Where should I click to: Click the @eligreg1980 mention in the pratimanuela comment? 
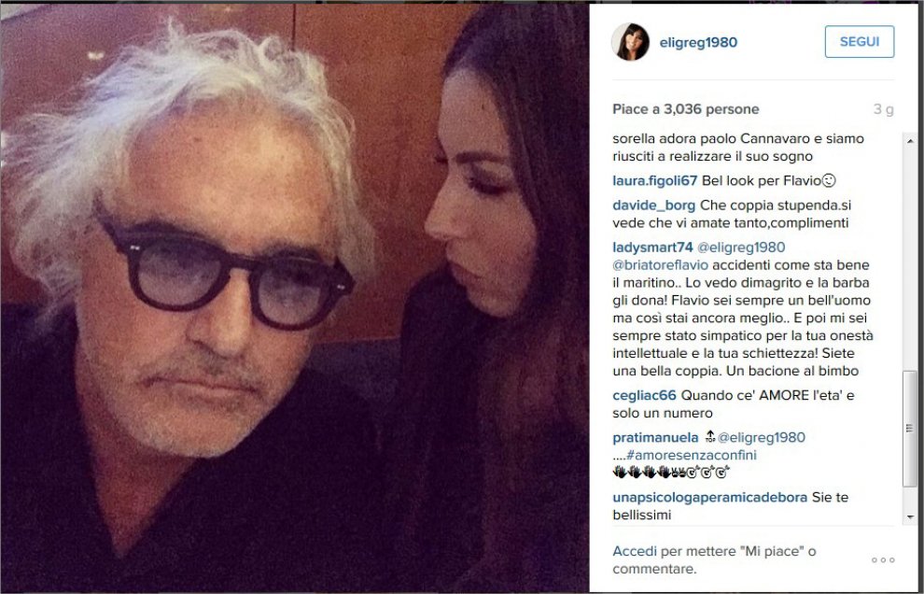[x=762, y=438]
